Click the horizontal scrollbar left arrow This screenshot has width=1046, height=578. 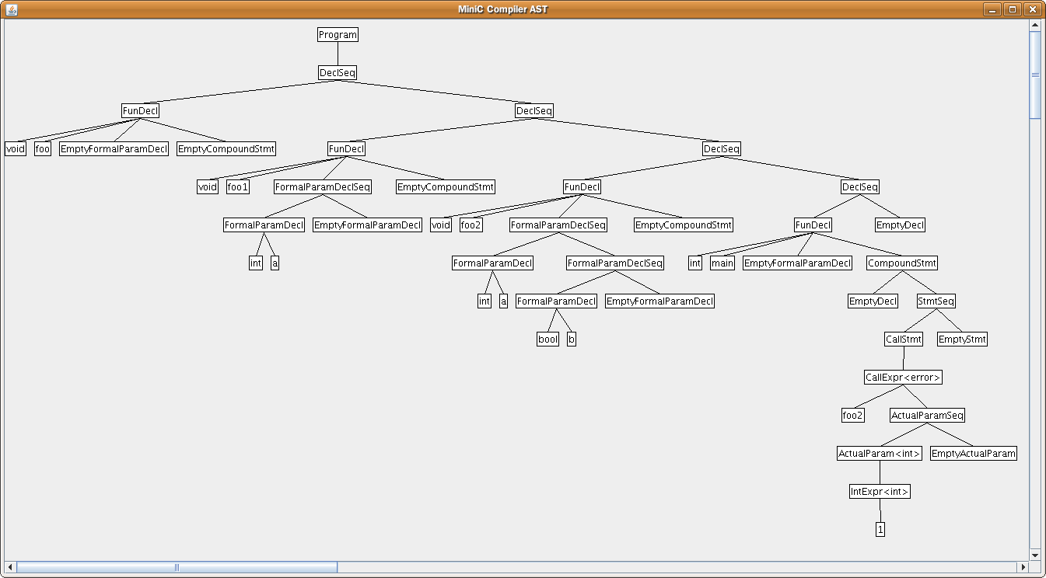[10, 567]
